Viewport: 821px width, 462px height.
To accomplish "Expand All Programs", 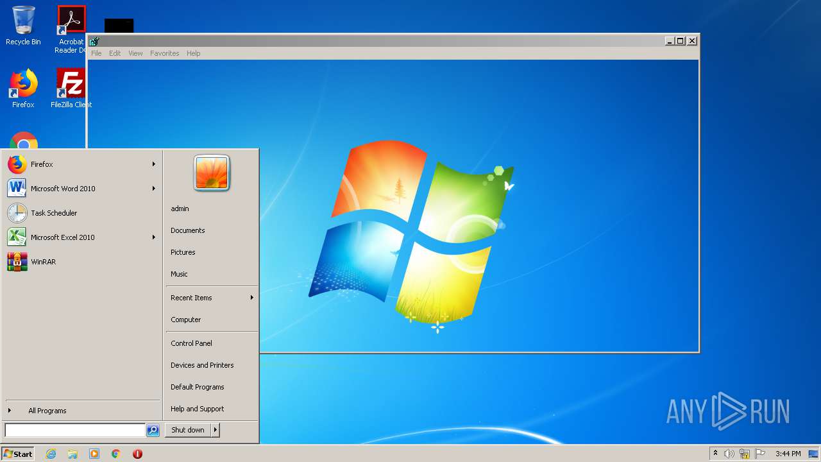I will click(81, 411).
